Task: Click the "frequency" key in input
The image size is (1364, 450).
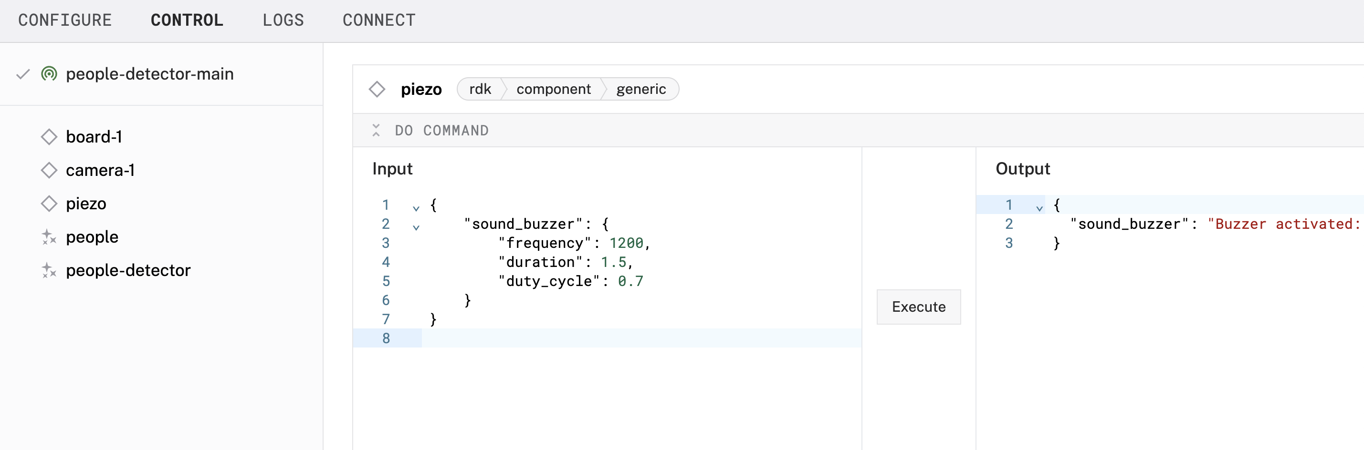Action: pyautogui.click(x=545, y=243)
